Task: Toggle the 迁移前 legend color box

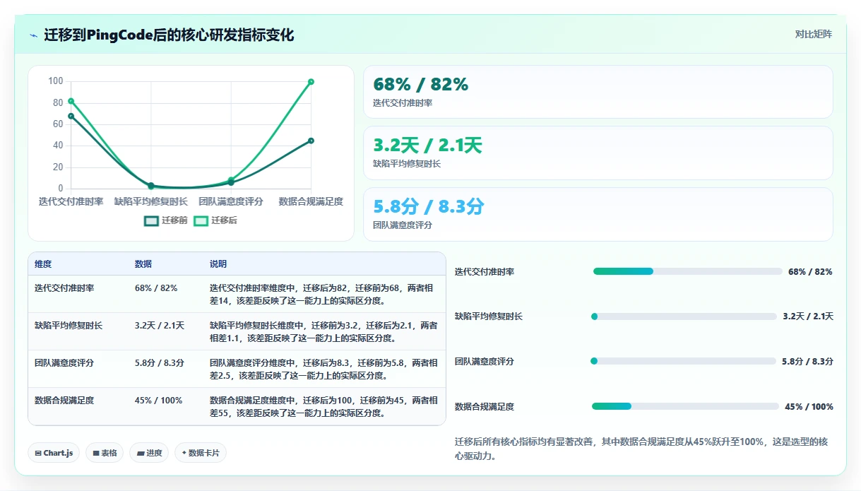Action: pos(151,220)
